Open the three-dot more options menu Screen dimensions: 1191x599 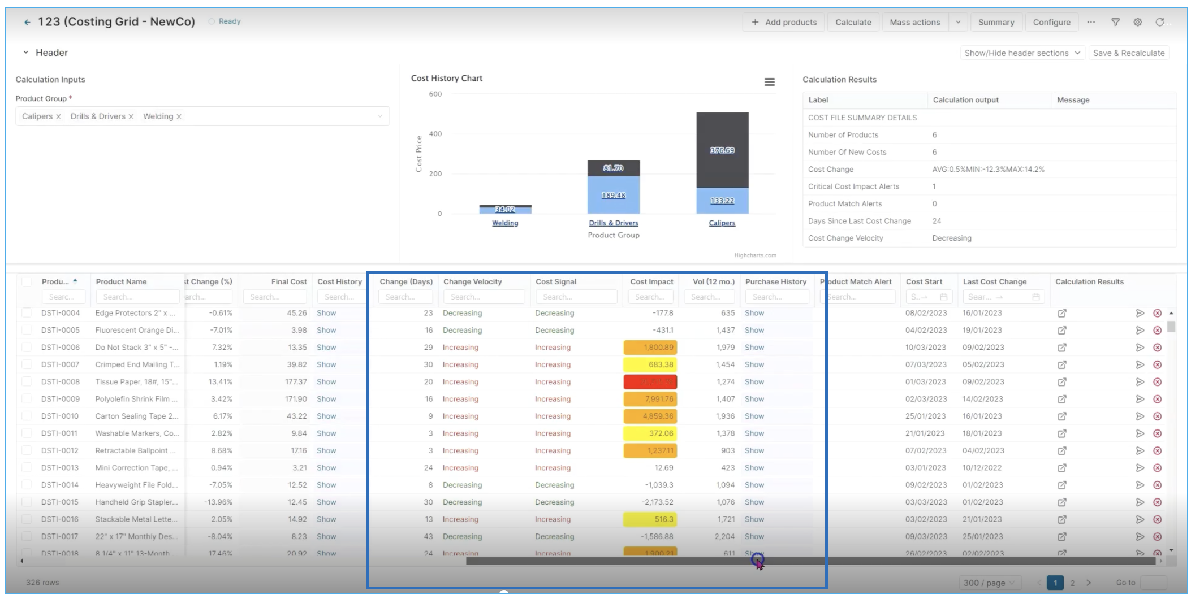point(1091,22)
